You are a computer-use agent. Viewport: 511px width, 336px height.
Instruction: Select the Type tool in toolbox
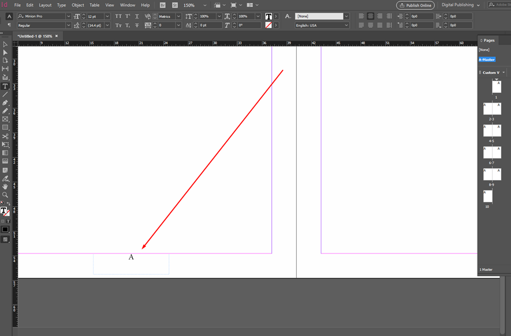(x=5, y=86)
